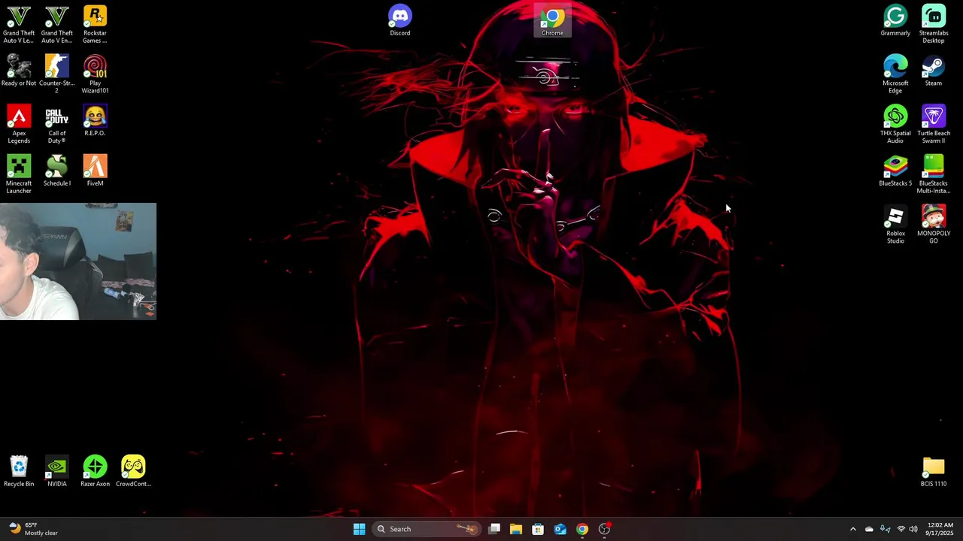Open the clock showing 12:02 AM
This screenshot has height=541, width=963.
pos(940,529)
